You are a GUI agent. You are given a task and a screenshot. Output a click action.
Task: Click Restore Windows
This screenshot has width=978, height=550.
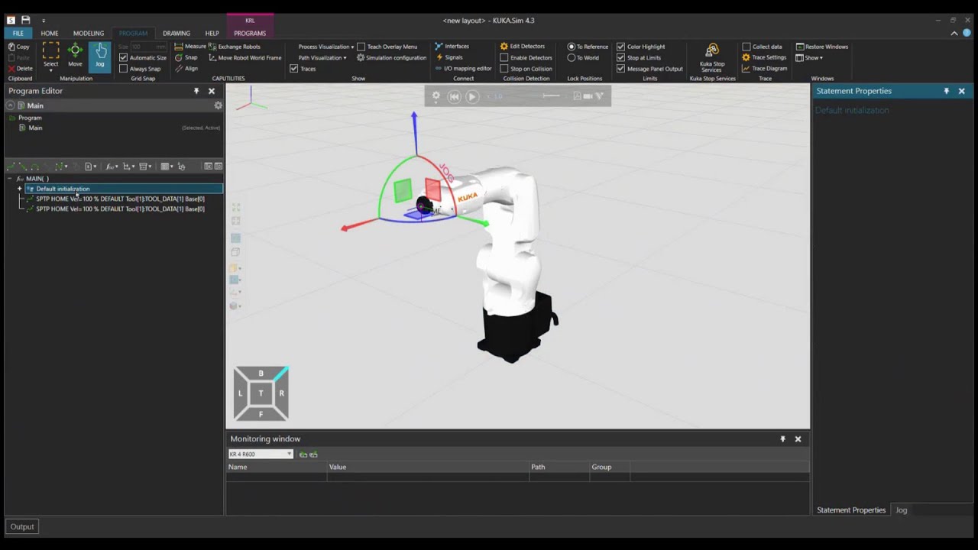pos(821,47)
